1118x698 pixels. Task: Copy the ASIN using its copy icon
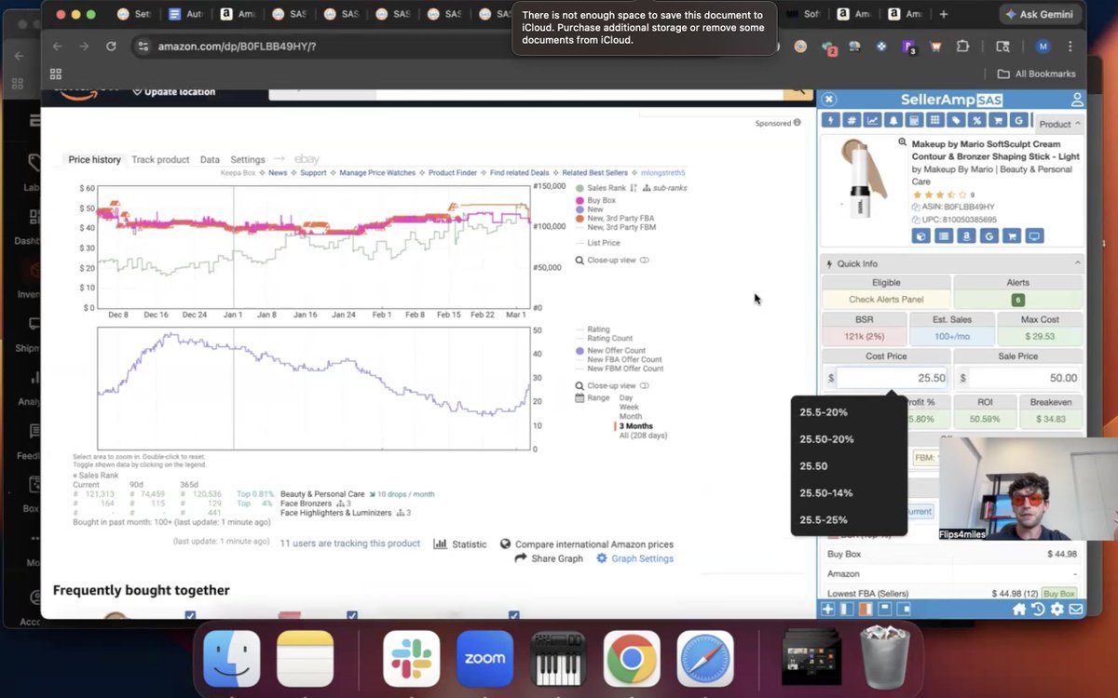coord(916,207)
